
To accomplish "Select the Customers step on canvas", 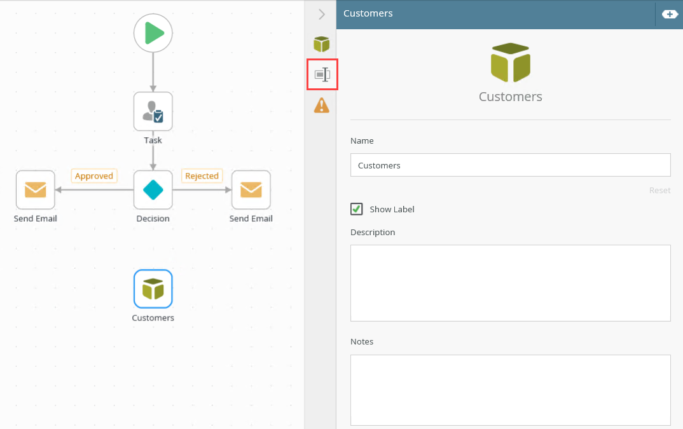I will pyautogui.click(x=153, y=289).
